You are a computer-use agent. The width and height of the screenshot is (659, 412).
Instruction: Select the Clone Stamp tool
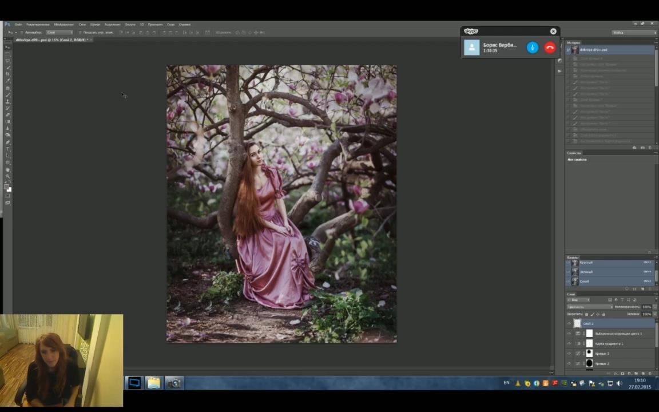coord(7,101)
